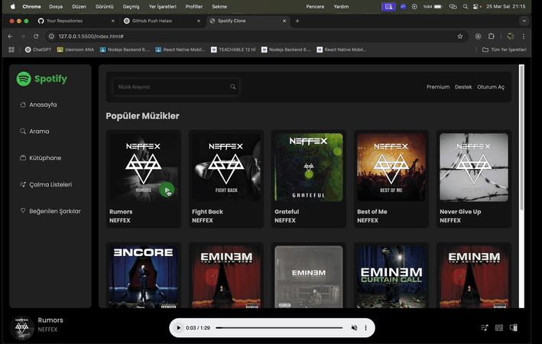The height and width of the screenshot is (344, 542).
Task: Click the address bar URL
Action: [x=91, y=36]
